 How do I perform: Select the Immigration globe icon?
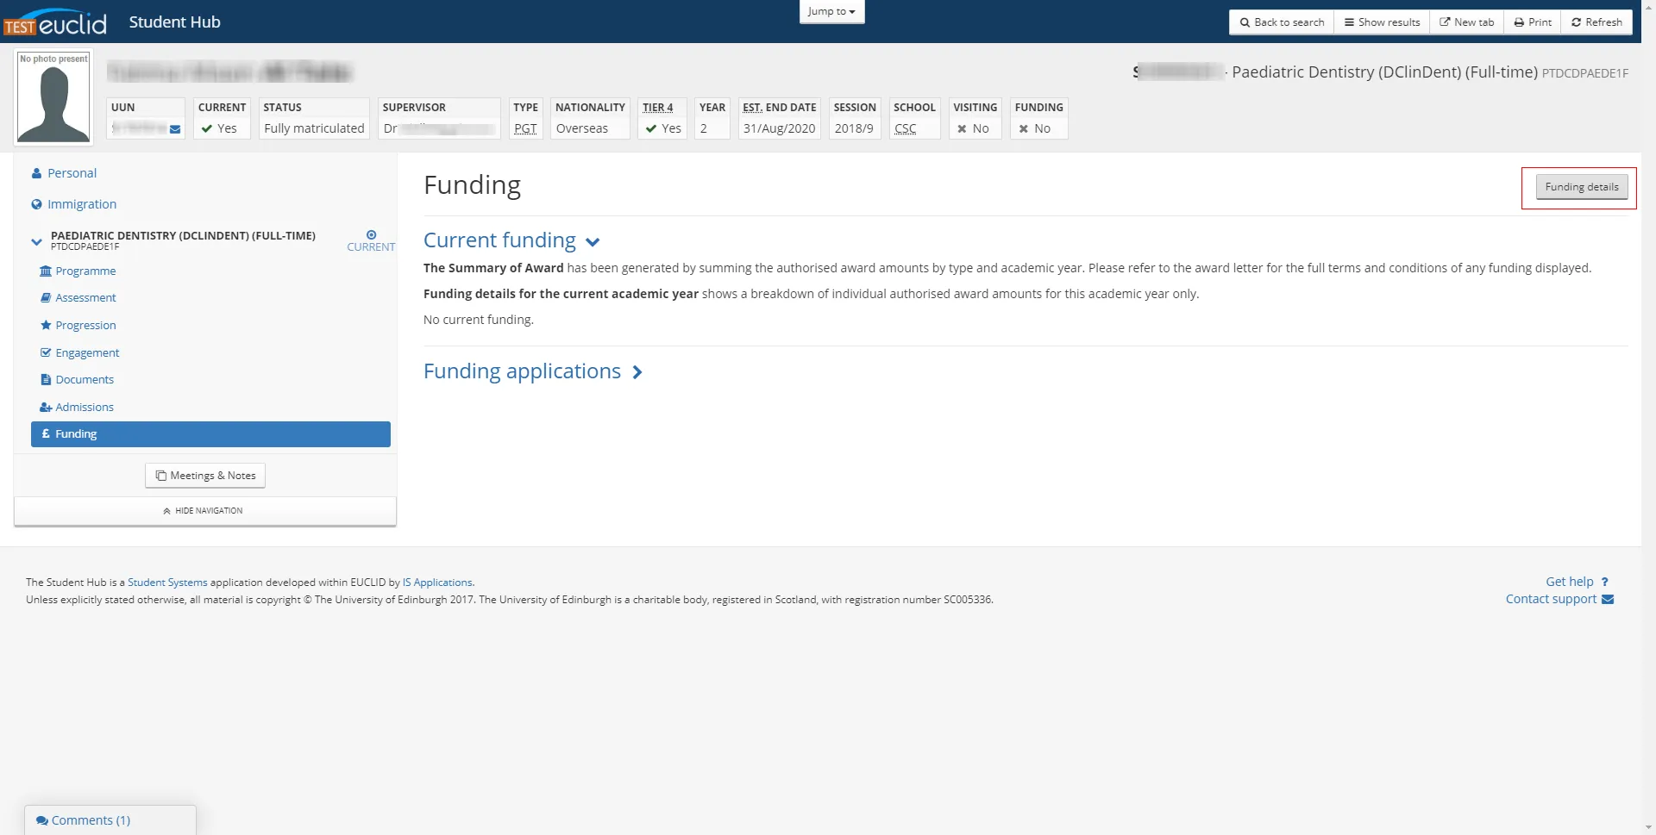(x=35, y=203)
